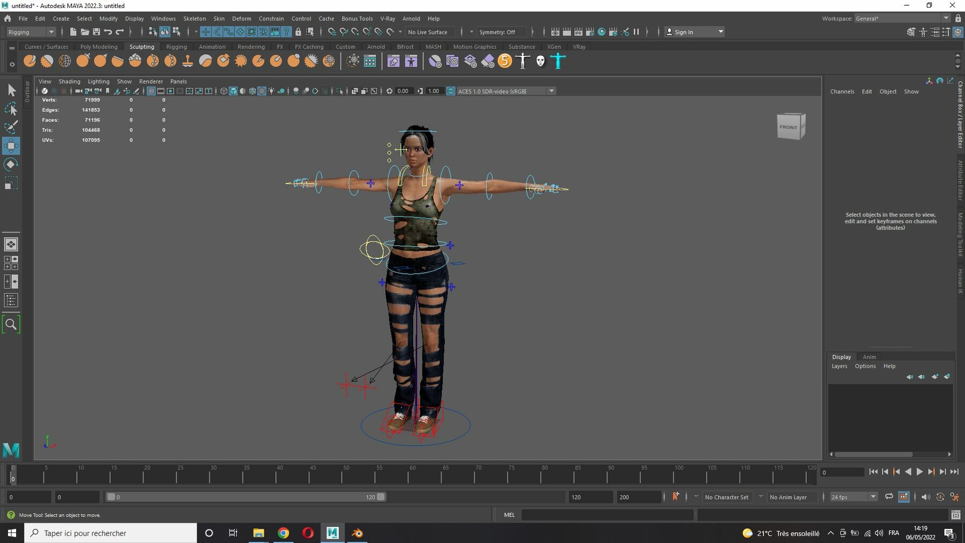
Task: Open the Rigging menu set dropdown
Action: [31, 32]
